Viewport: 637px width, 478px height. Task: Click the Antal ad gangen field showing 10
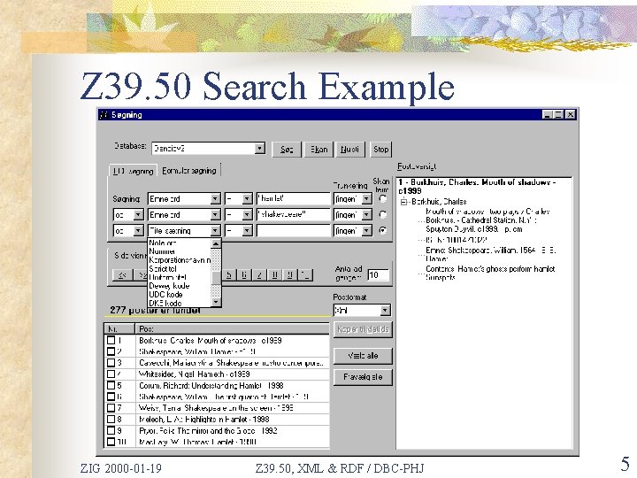point(379,275)
